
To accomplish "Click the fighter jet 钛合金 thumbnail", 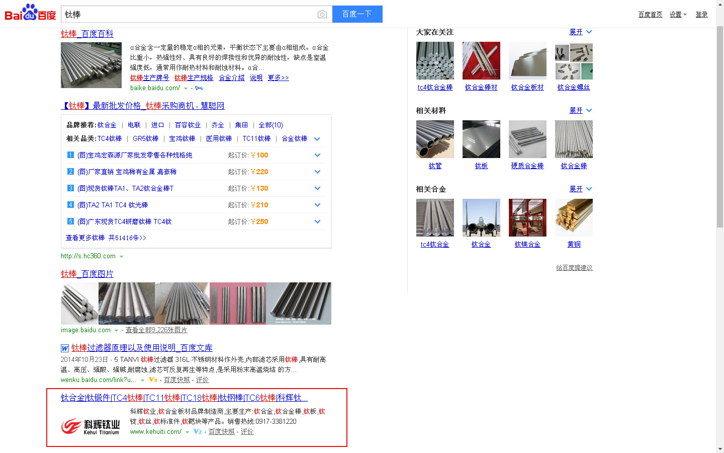I will [x=481, y=217].
